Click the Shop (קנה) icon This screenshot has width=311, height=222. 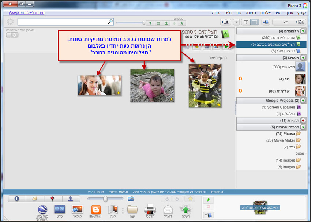(x=113, y=210)
